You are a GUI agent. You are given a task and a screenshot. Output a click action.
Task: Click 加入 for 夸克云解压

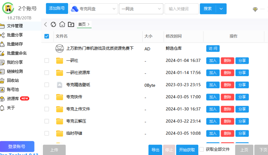click(x=213, y=121)
